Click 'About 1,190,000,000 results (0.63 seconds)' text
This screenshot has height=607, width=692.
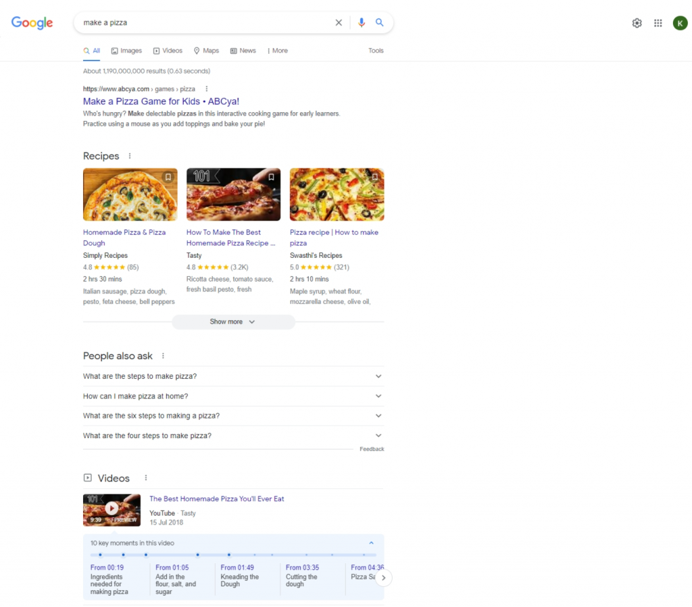tap(147, 71)
